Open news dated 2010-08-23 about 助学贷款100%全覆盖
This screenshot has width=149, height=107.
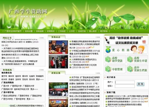click(x=84, y=53)
